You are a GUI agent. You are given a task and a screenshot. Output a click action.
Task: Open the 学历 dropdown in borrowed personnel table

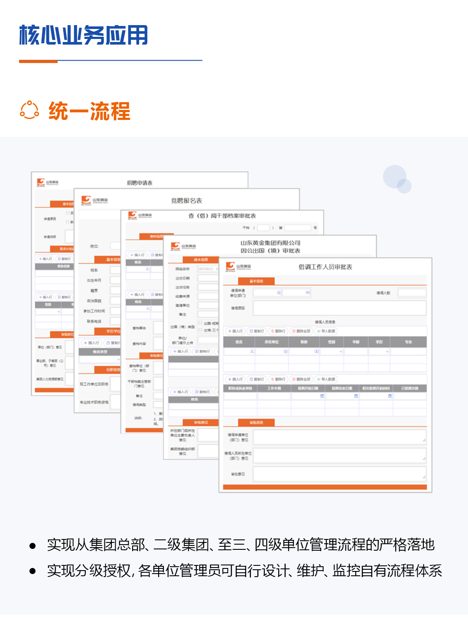(x=387, y=351)
